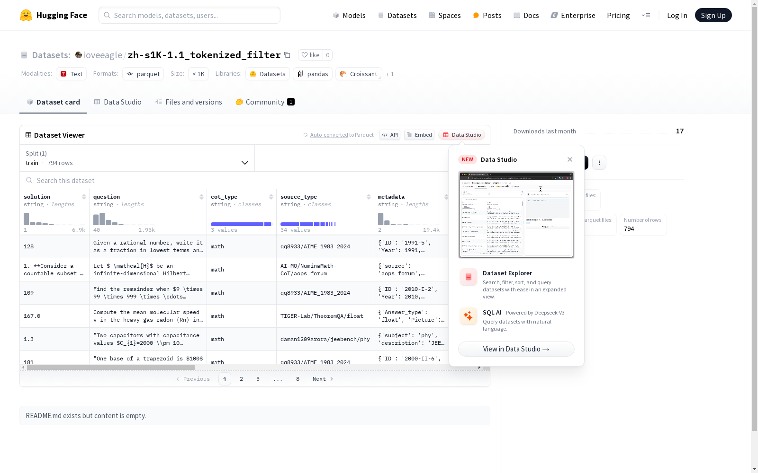Click the Hugging Face logo icon
The width and height of the screenshot is (758, 473).
coord(26,15)
